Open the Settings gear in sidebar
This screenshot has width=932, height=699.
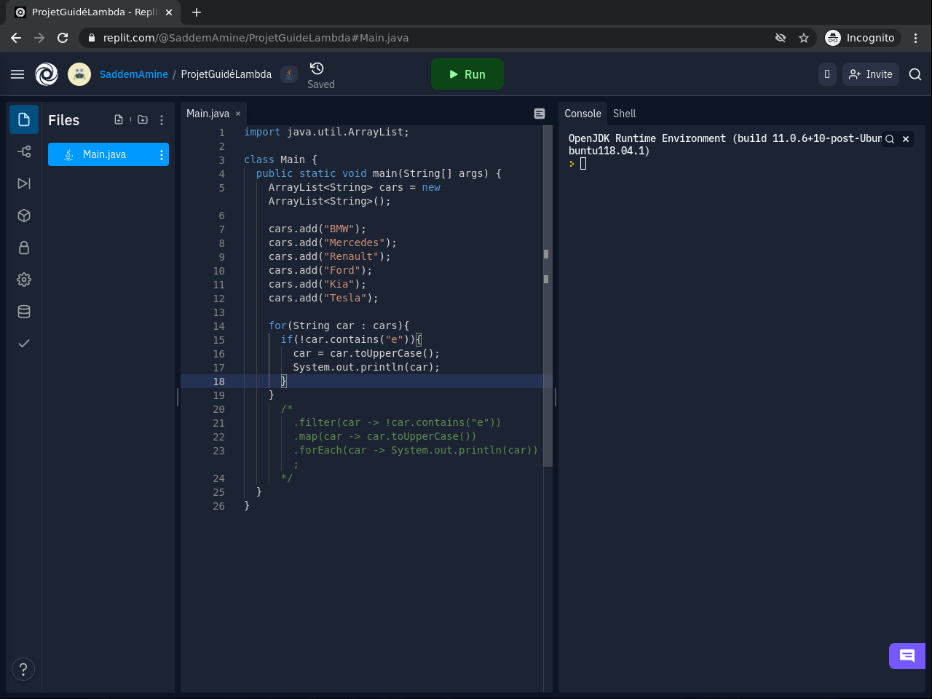(24, 280)
